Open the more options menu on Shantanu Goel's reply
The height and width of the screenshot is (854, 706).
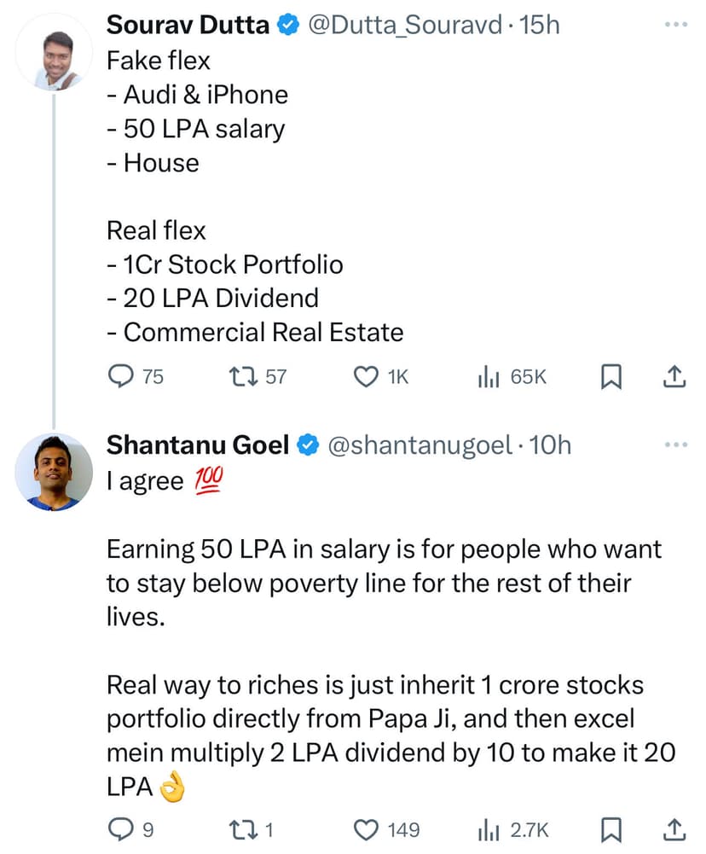click(674, 444)
